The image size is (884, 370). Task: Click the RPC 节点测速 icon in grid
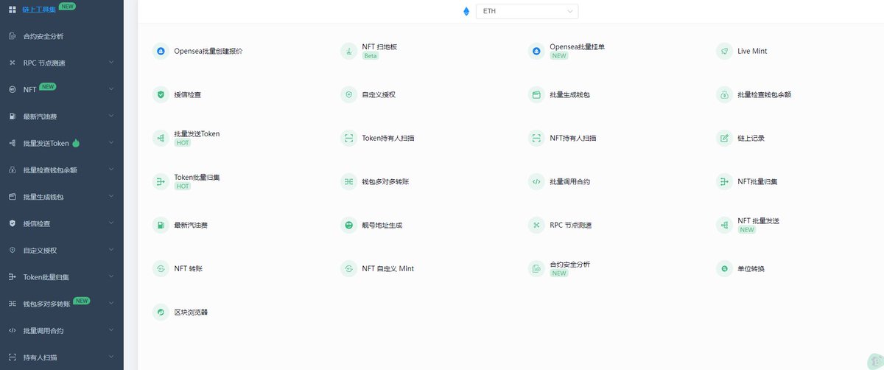[536, 226]
